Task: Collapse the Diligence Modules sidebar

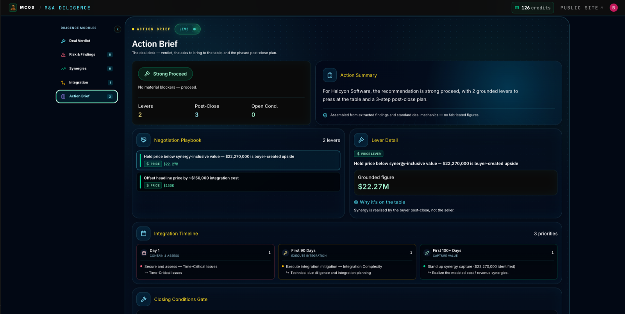Action: 118,29
